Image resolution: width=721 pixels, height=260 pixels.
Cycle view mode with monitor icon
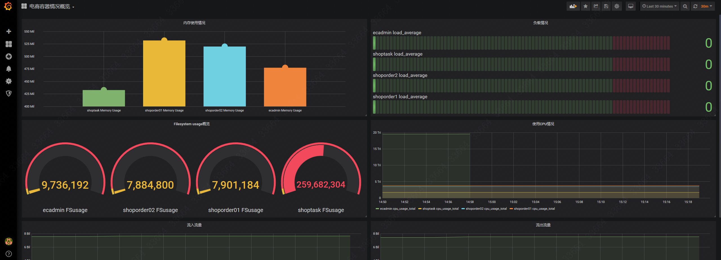[x=631, y=6]
